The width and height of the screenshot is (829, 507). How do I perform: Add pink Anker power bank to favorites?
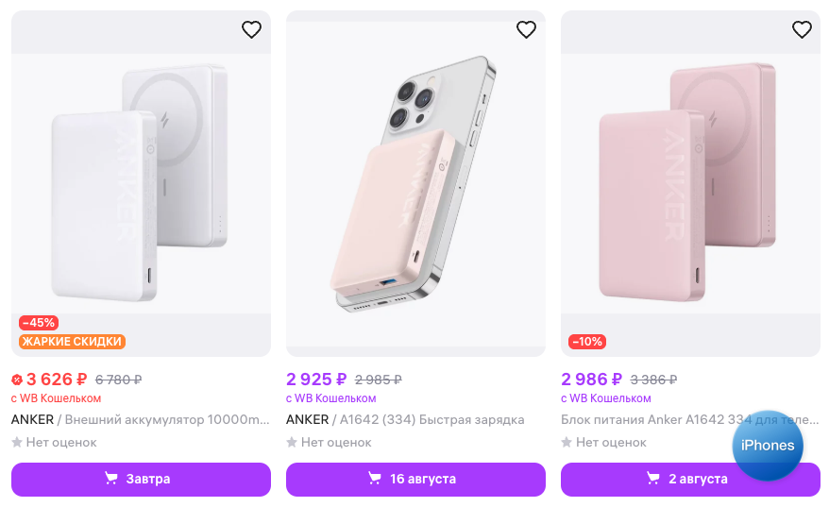pyautogui.click(x=802, y=30)
